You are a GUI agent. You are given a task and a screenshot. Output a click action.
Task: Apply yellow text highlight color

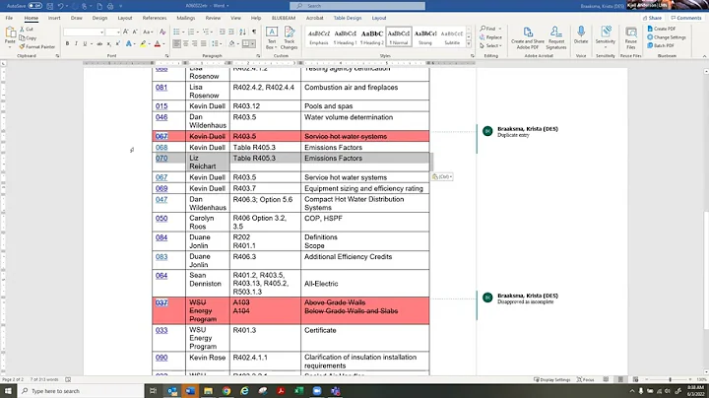click(x=143, y=43)
